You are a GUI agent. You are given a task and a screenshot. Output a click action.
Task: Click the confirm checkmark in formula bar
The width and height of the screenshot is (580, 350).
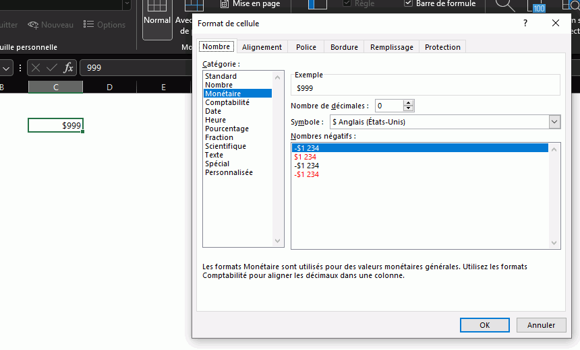click(x=52, y=68)
